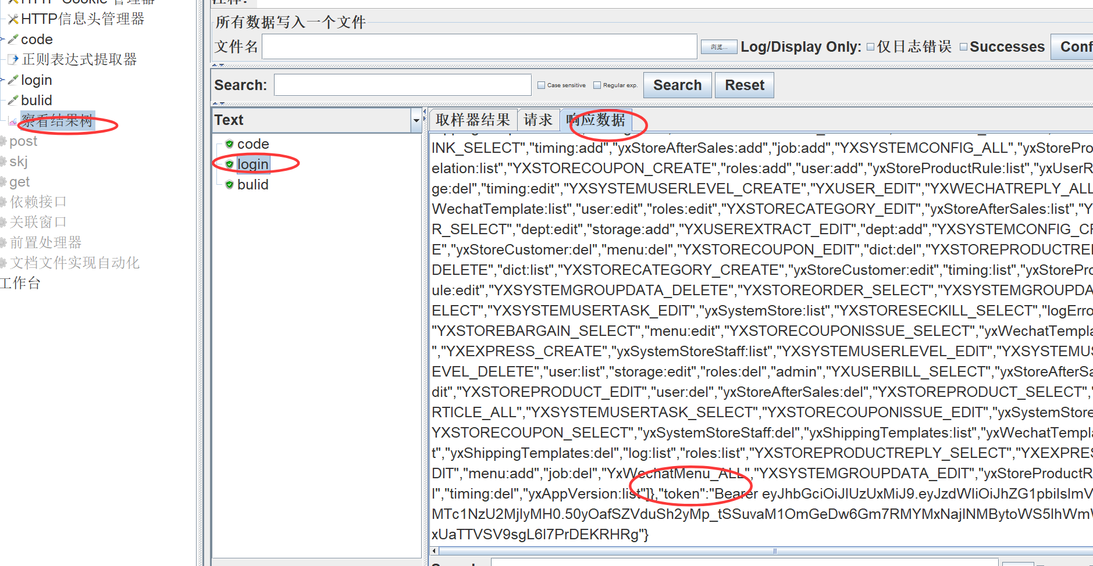The height and width of the screenshot is (566, 1093).
Task: Click the gear icon beside skj
Action: pos(3,162)
